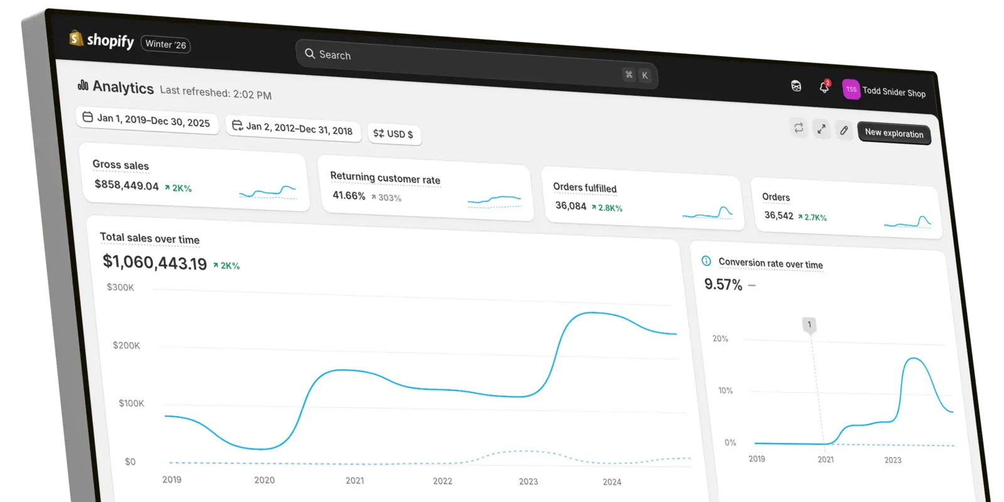Click the Shopify bag logo

[x=76, y=38]
